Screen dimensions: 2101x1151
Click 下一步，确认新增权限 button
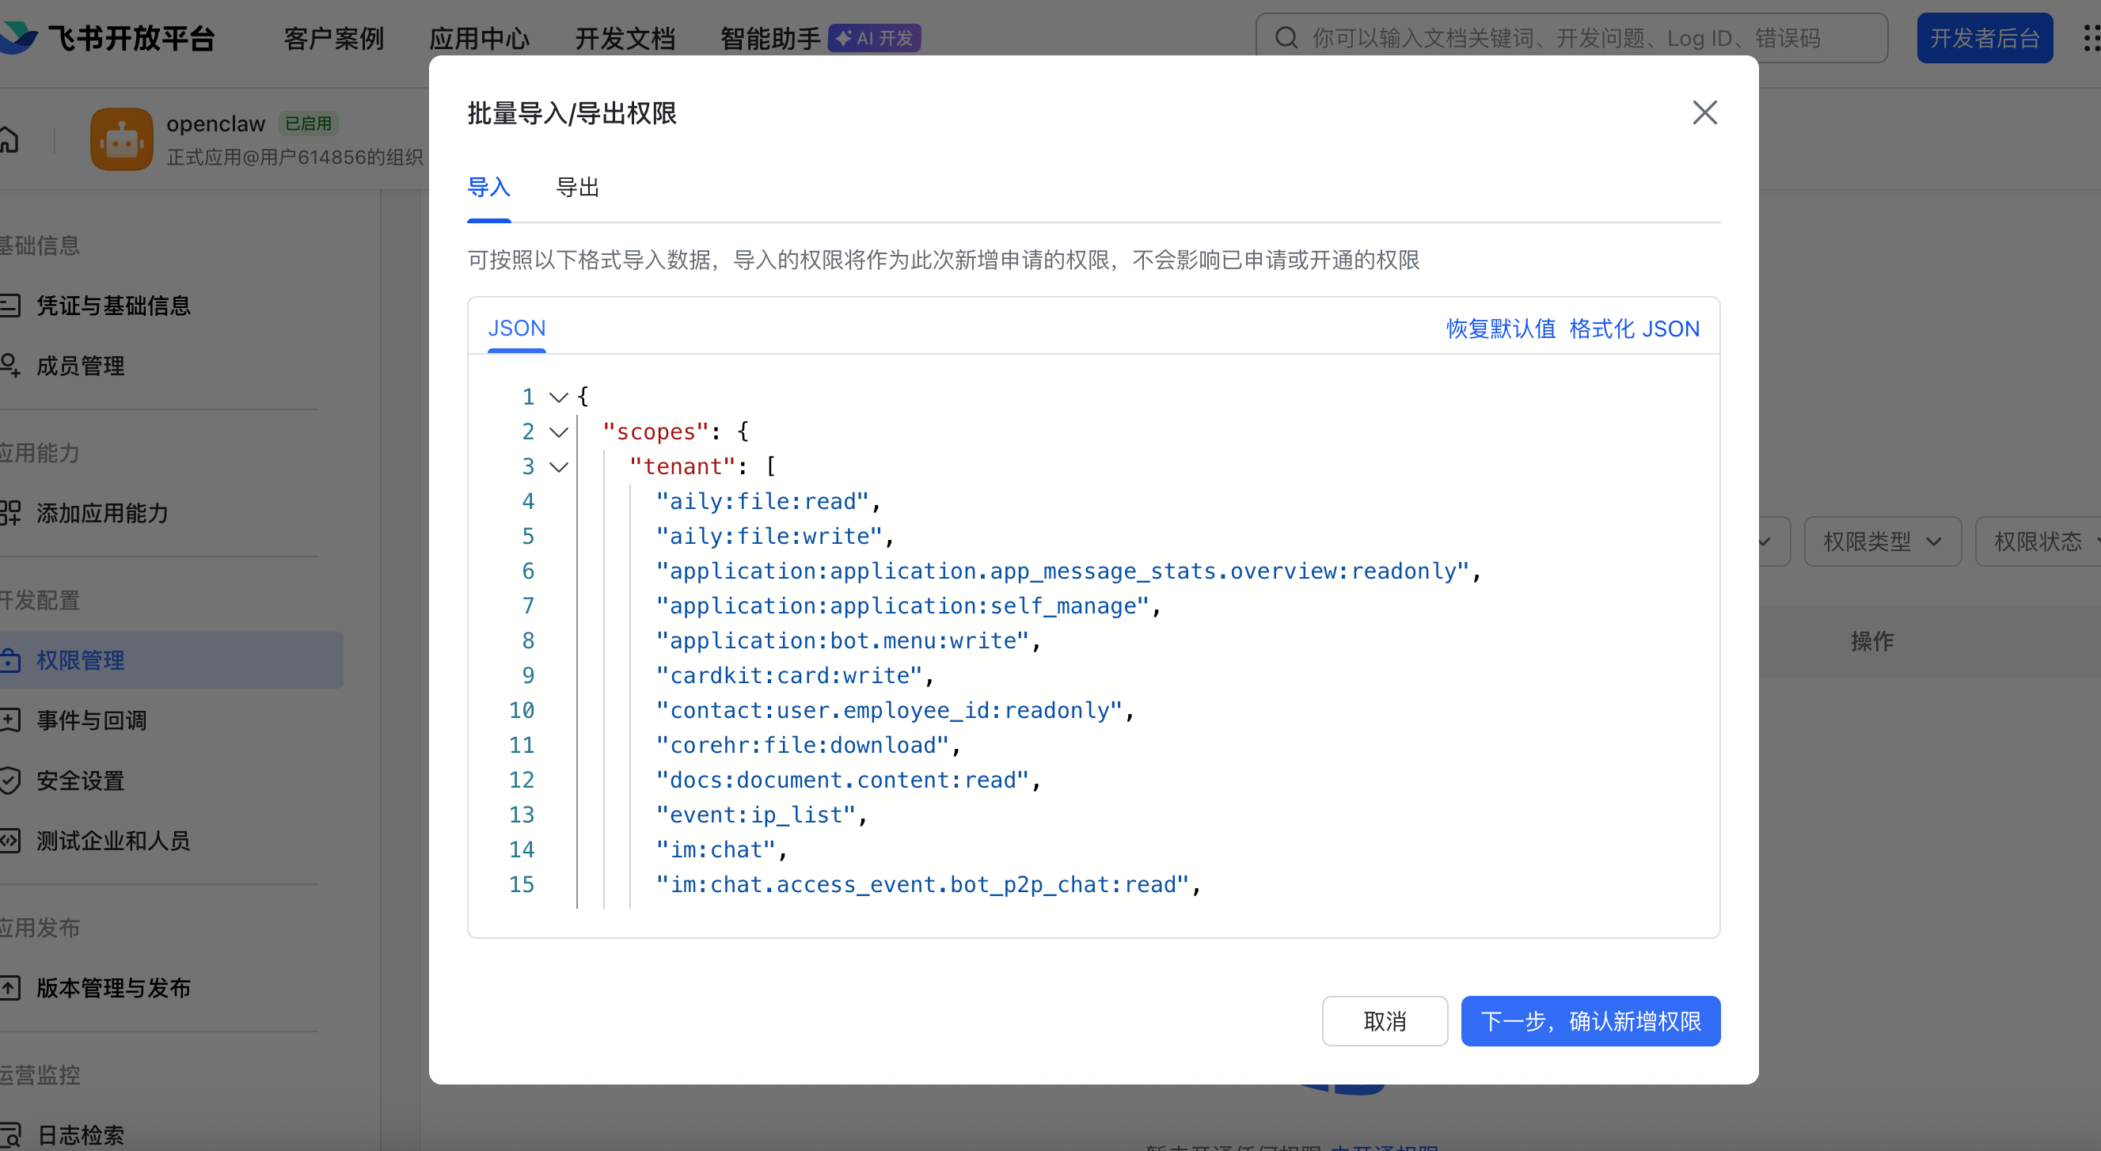pyautogui.click(x=1590, y=1020)
